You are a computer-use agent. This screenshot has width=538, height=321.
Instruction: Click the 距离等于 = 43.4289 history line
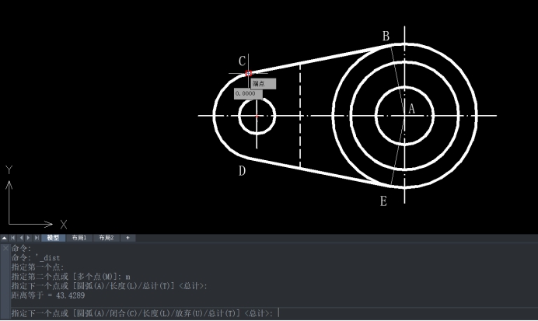click(x=48, y=295)
